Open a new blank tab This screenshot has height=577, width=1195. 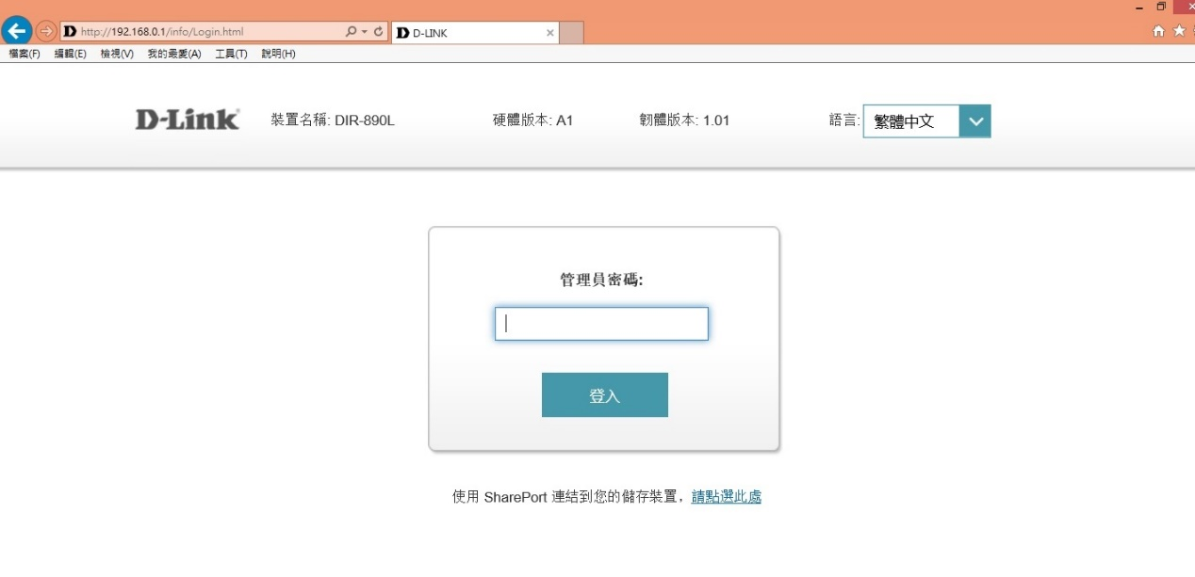(x=571, y=33)
